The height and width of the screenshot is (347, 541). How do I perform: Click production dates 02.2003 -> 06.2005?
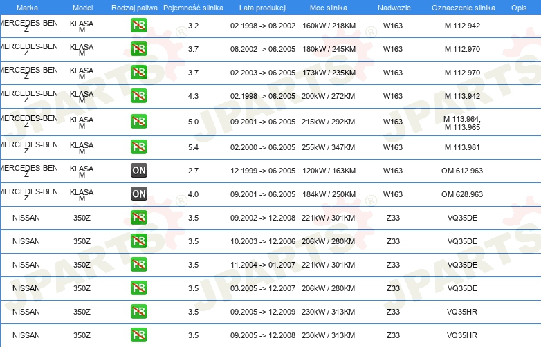(263, 73)
